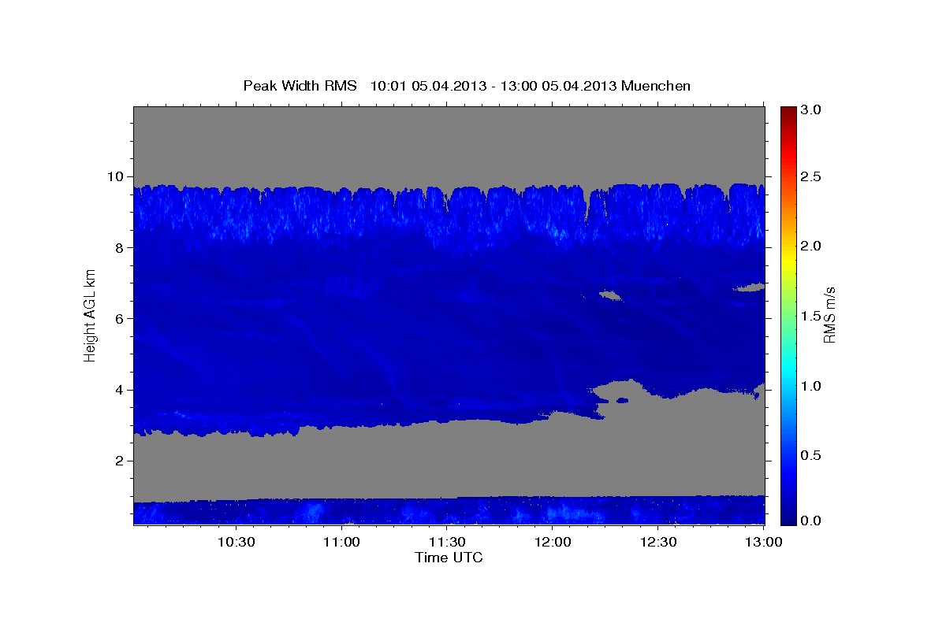The image size is (946, 630).
Task: Click the colorbar value 2.5
Action: click(x=812, y=177)
